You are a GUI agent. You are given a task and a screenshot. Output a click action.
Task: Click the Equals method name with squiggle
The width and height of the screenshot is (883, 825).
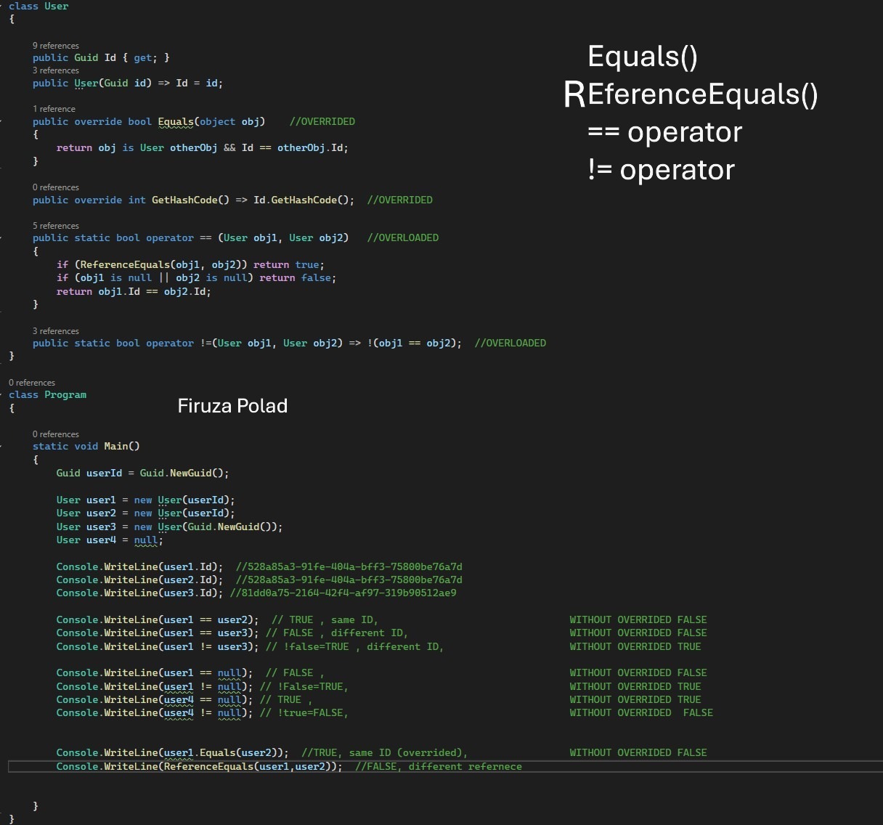(x=176, y=121)
